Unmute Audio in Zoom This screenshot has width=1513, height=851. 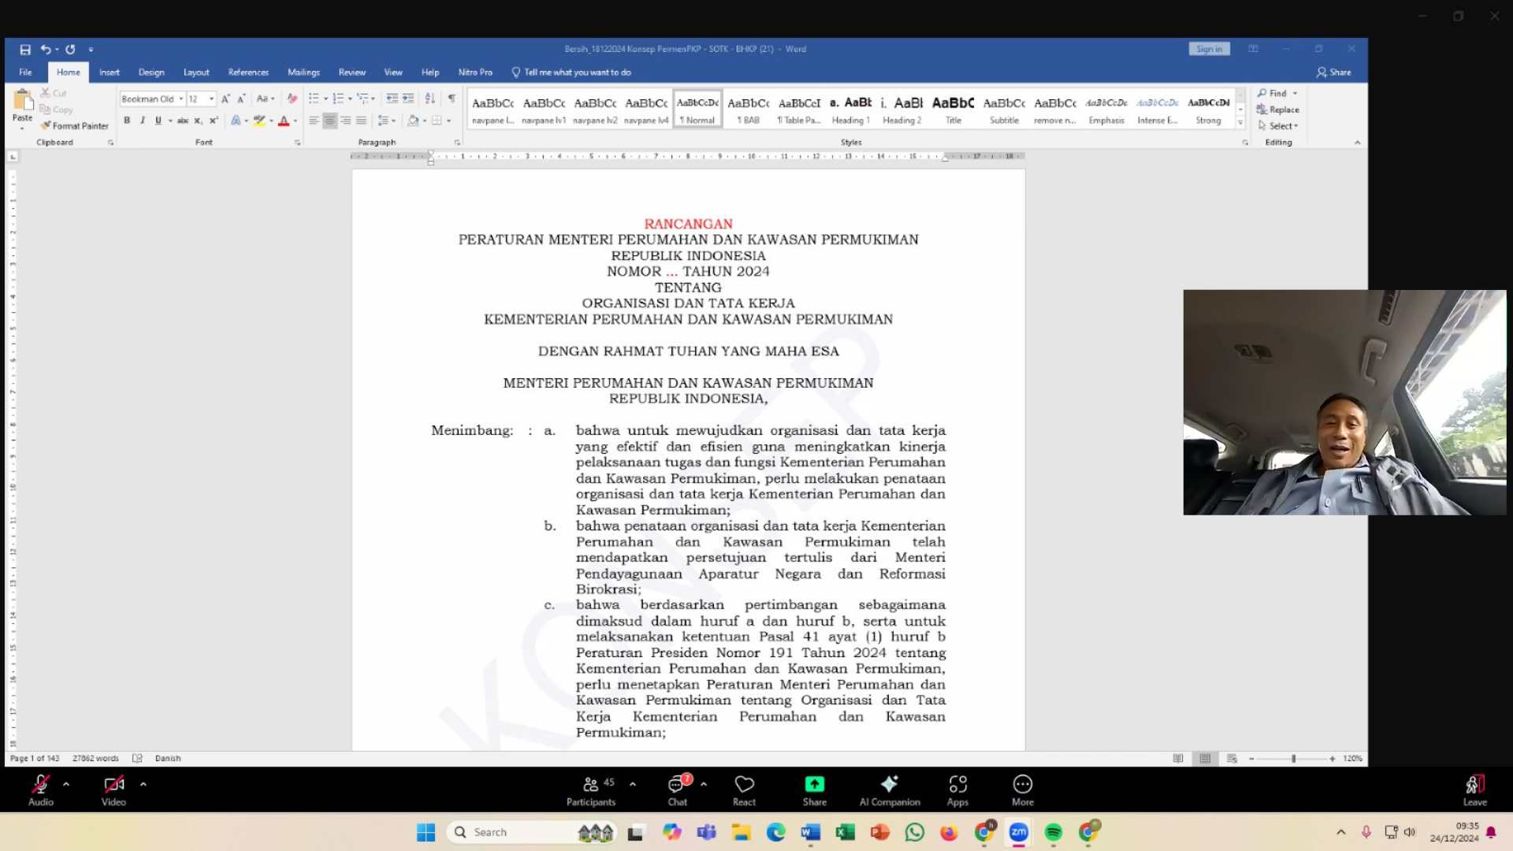[41, 790]
